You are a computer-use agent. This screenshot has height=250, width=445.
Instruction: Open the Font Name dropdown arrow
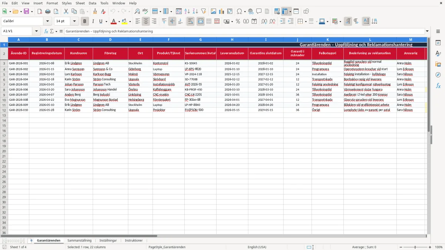coord(47,21)
